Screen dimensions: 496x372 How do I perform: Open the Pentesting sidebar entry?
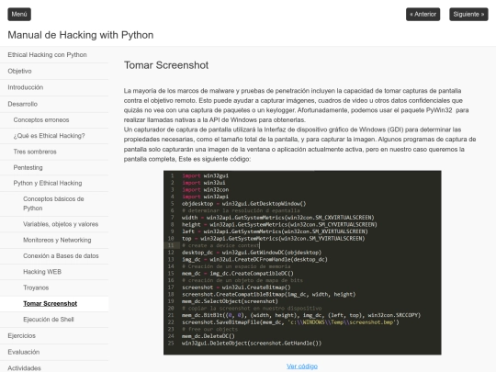coord(28,168)
